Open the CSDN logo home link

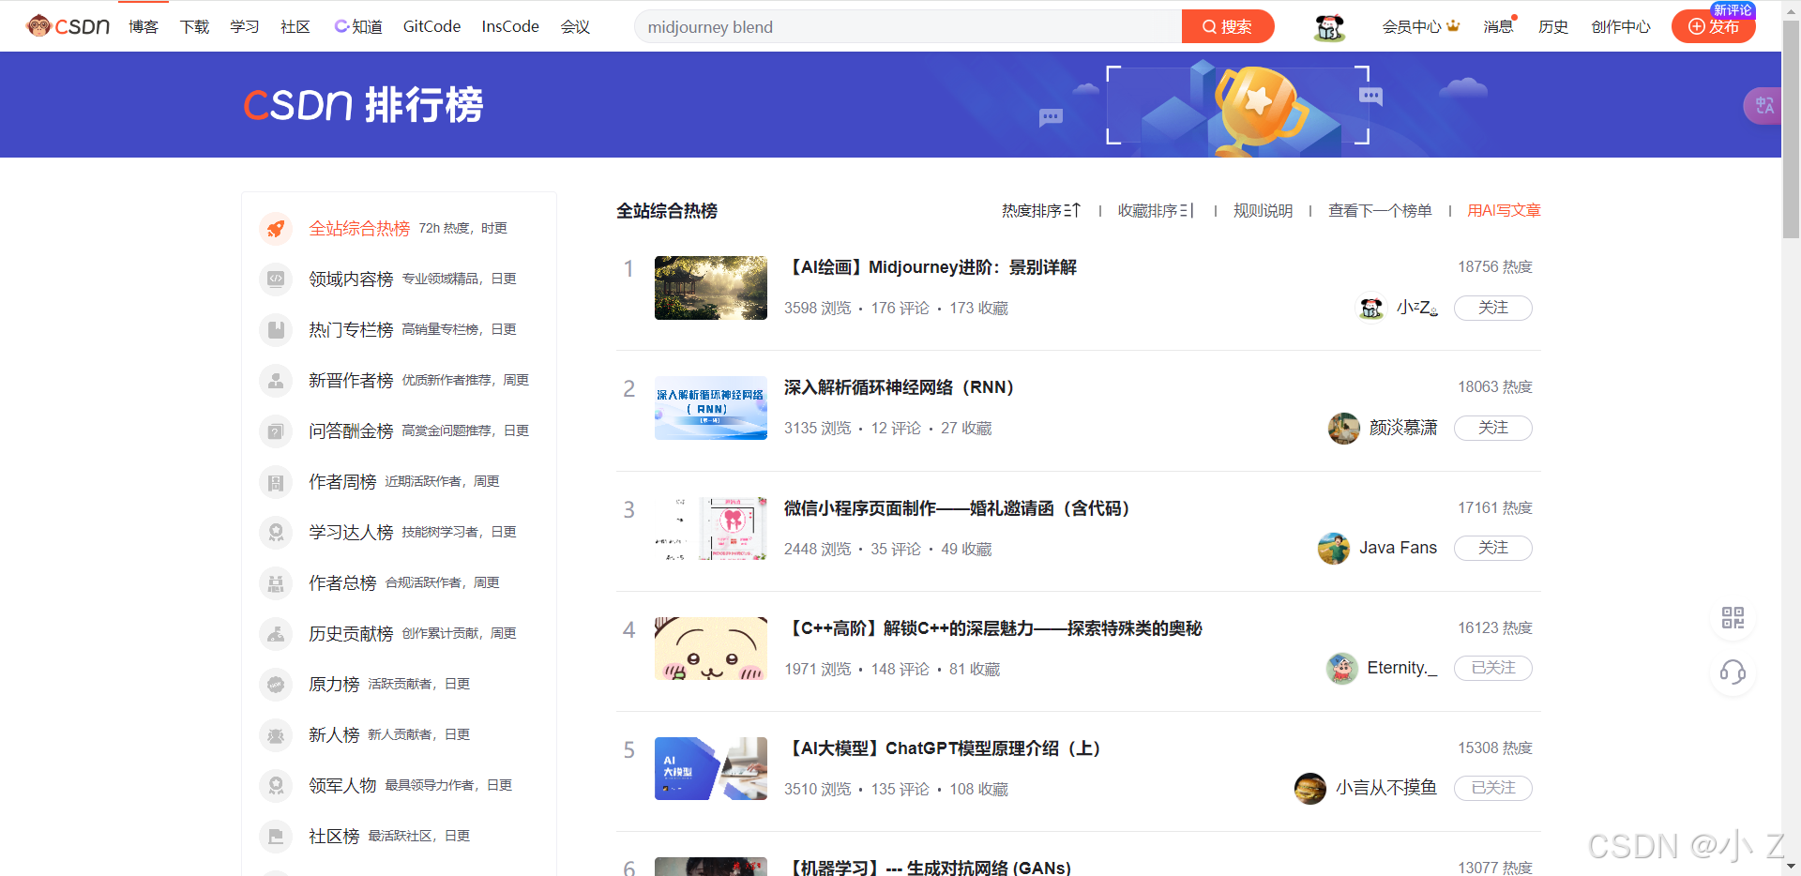68,26
